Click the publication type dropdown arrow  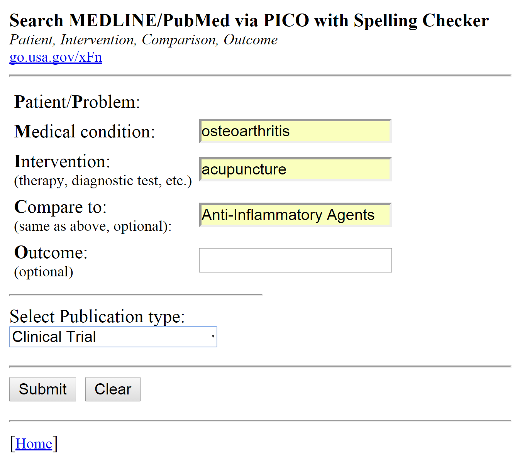point(213,337)
